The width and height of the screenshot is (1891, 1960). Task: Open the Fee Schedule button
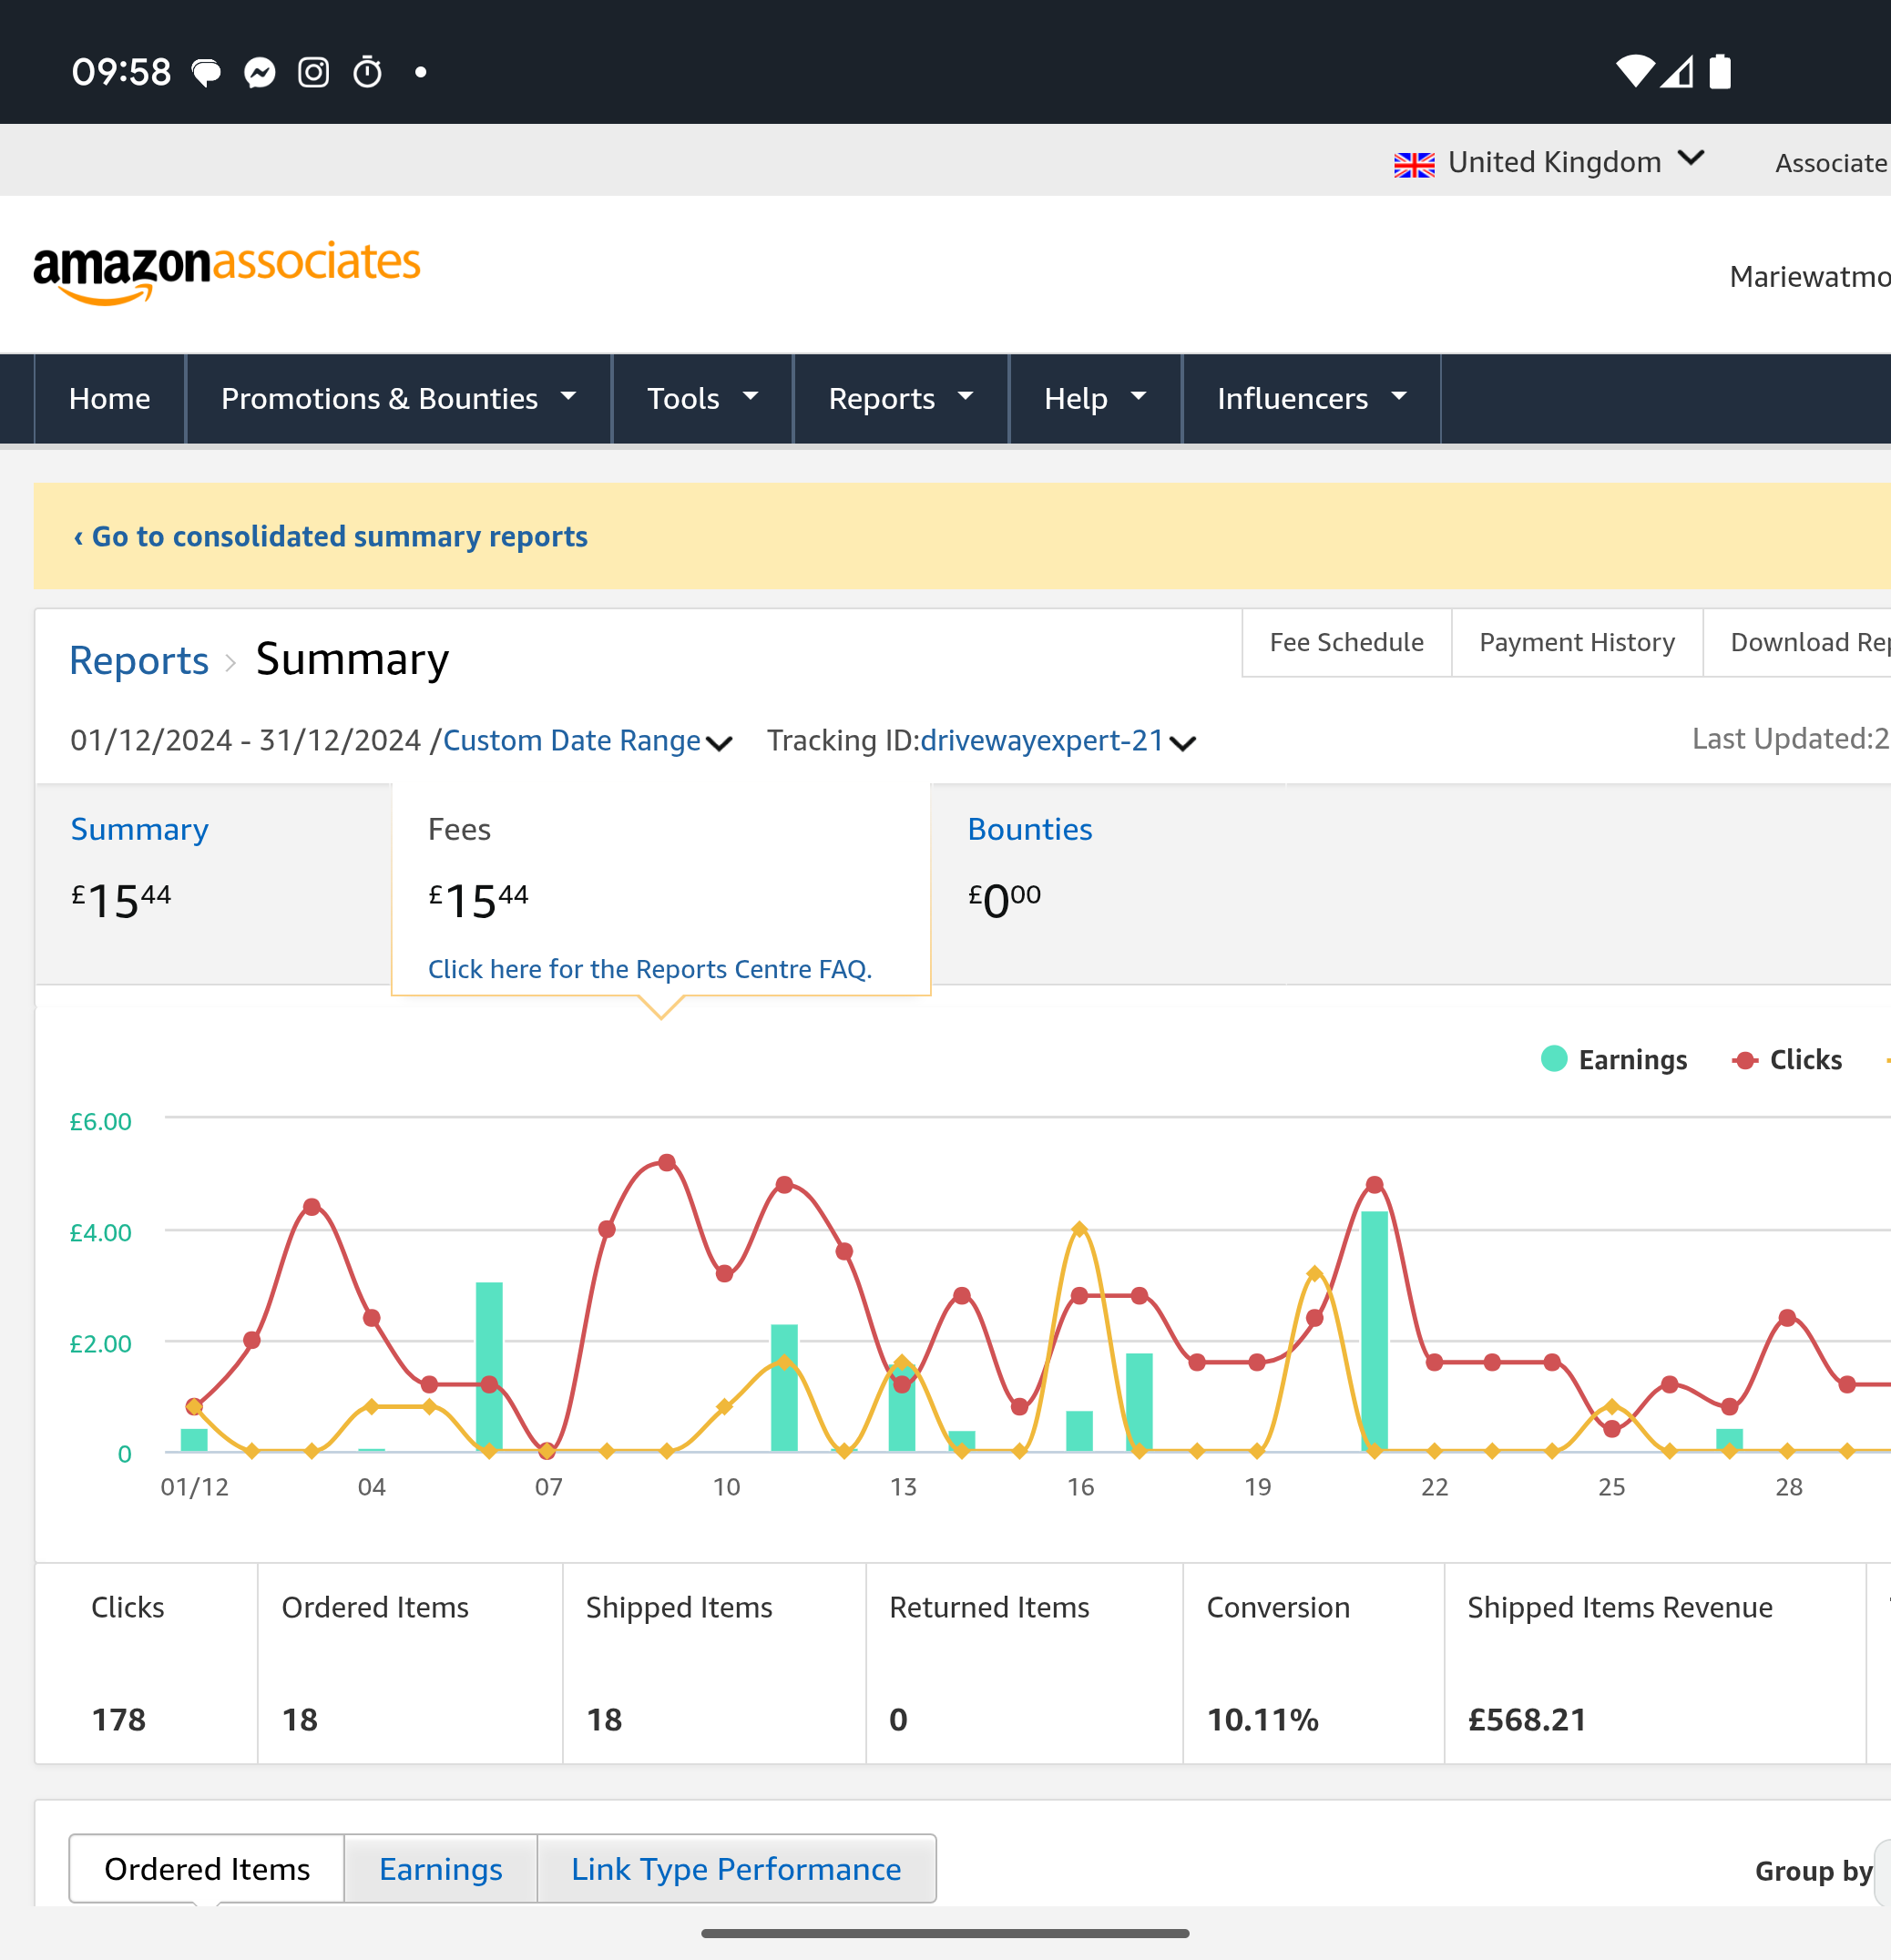1346,642
